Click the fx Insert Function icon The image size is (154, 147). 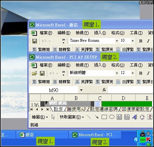(104, 90)
